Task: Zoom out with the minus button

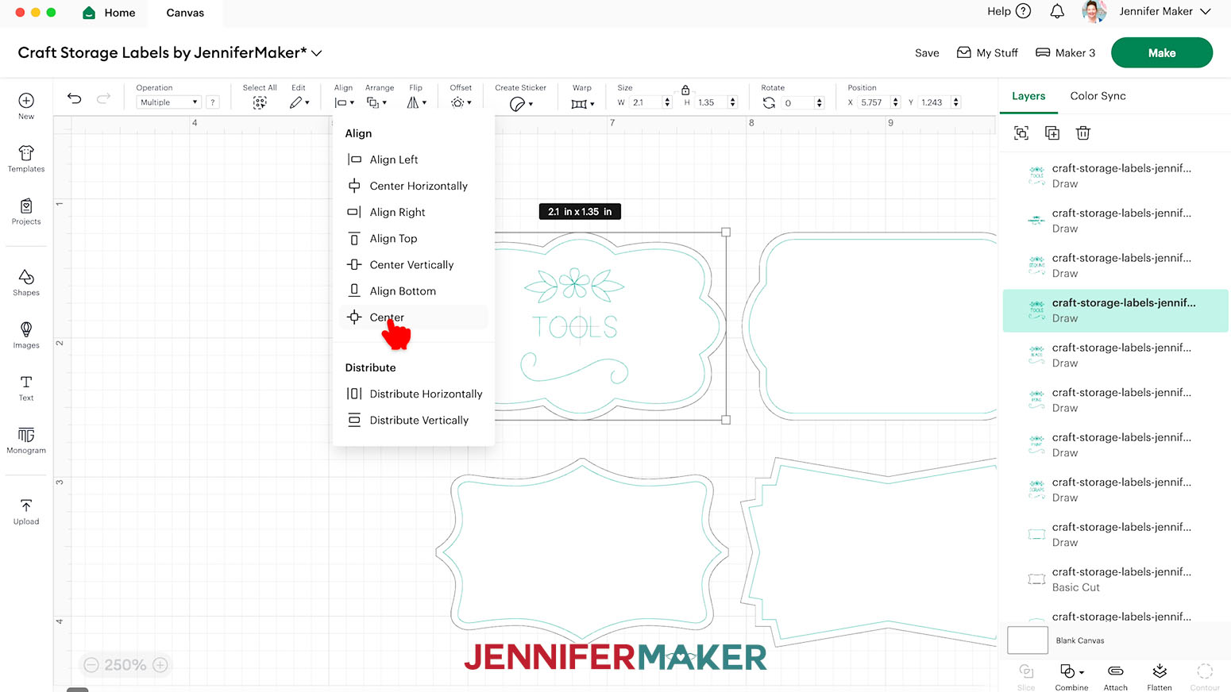Action: [91, 665]
